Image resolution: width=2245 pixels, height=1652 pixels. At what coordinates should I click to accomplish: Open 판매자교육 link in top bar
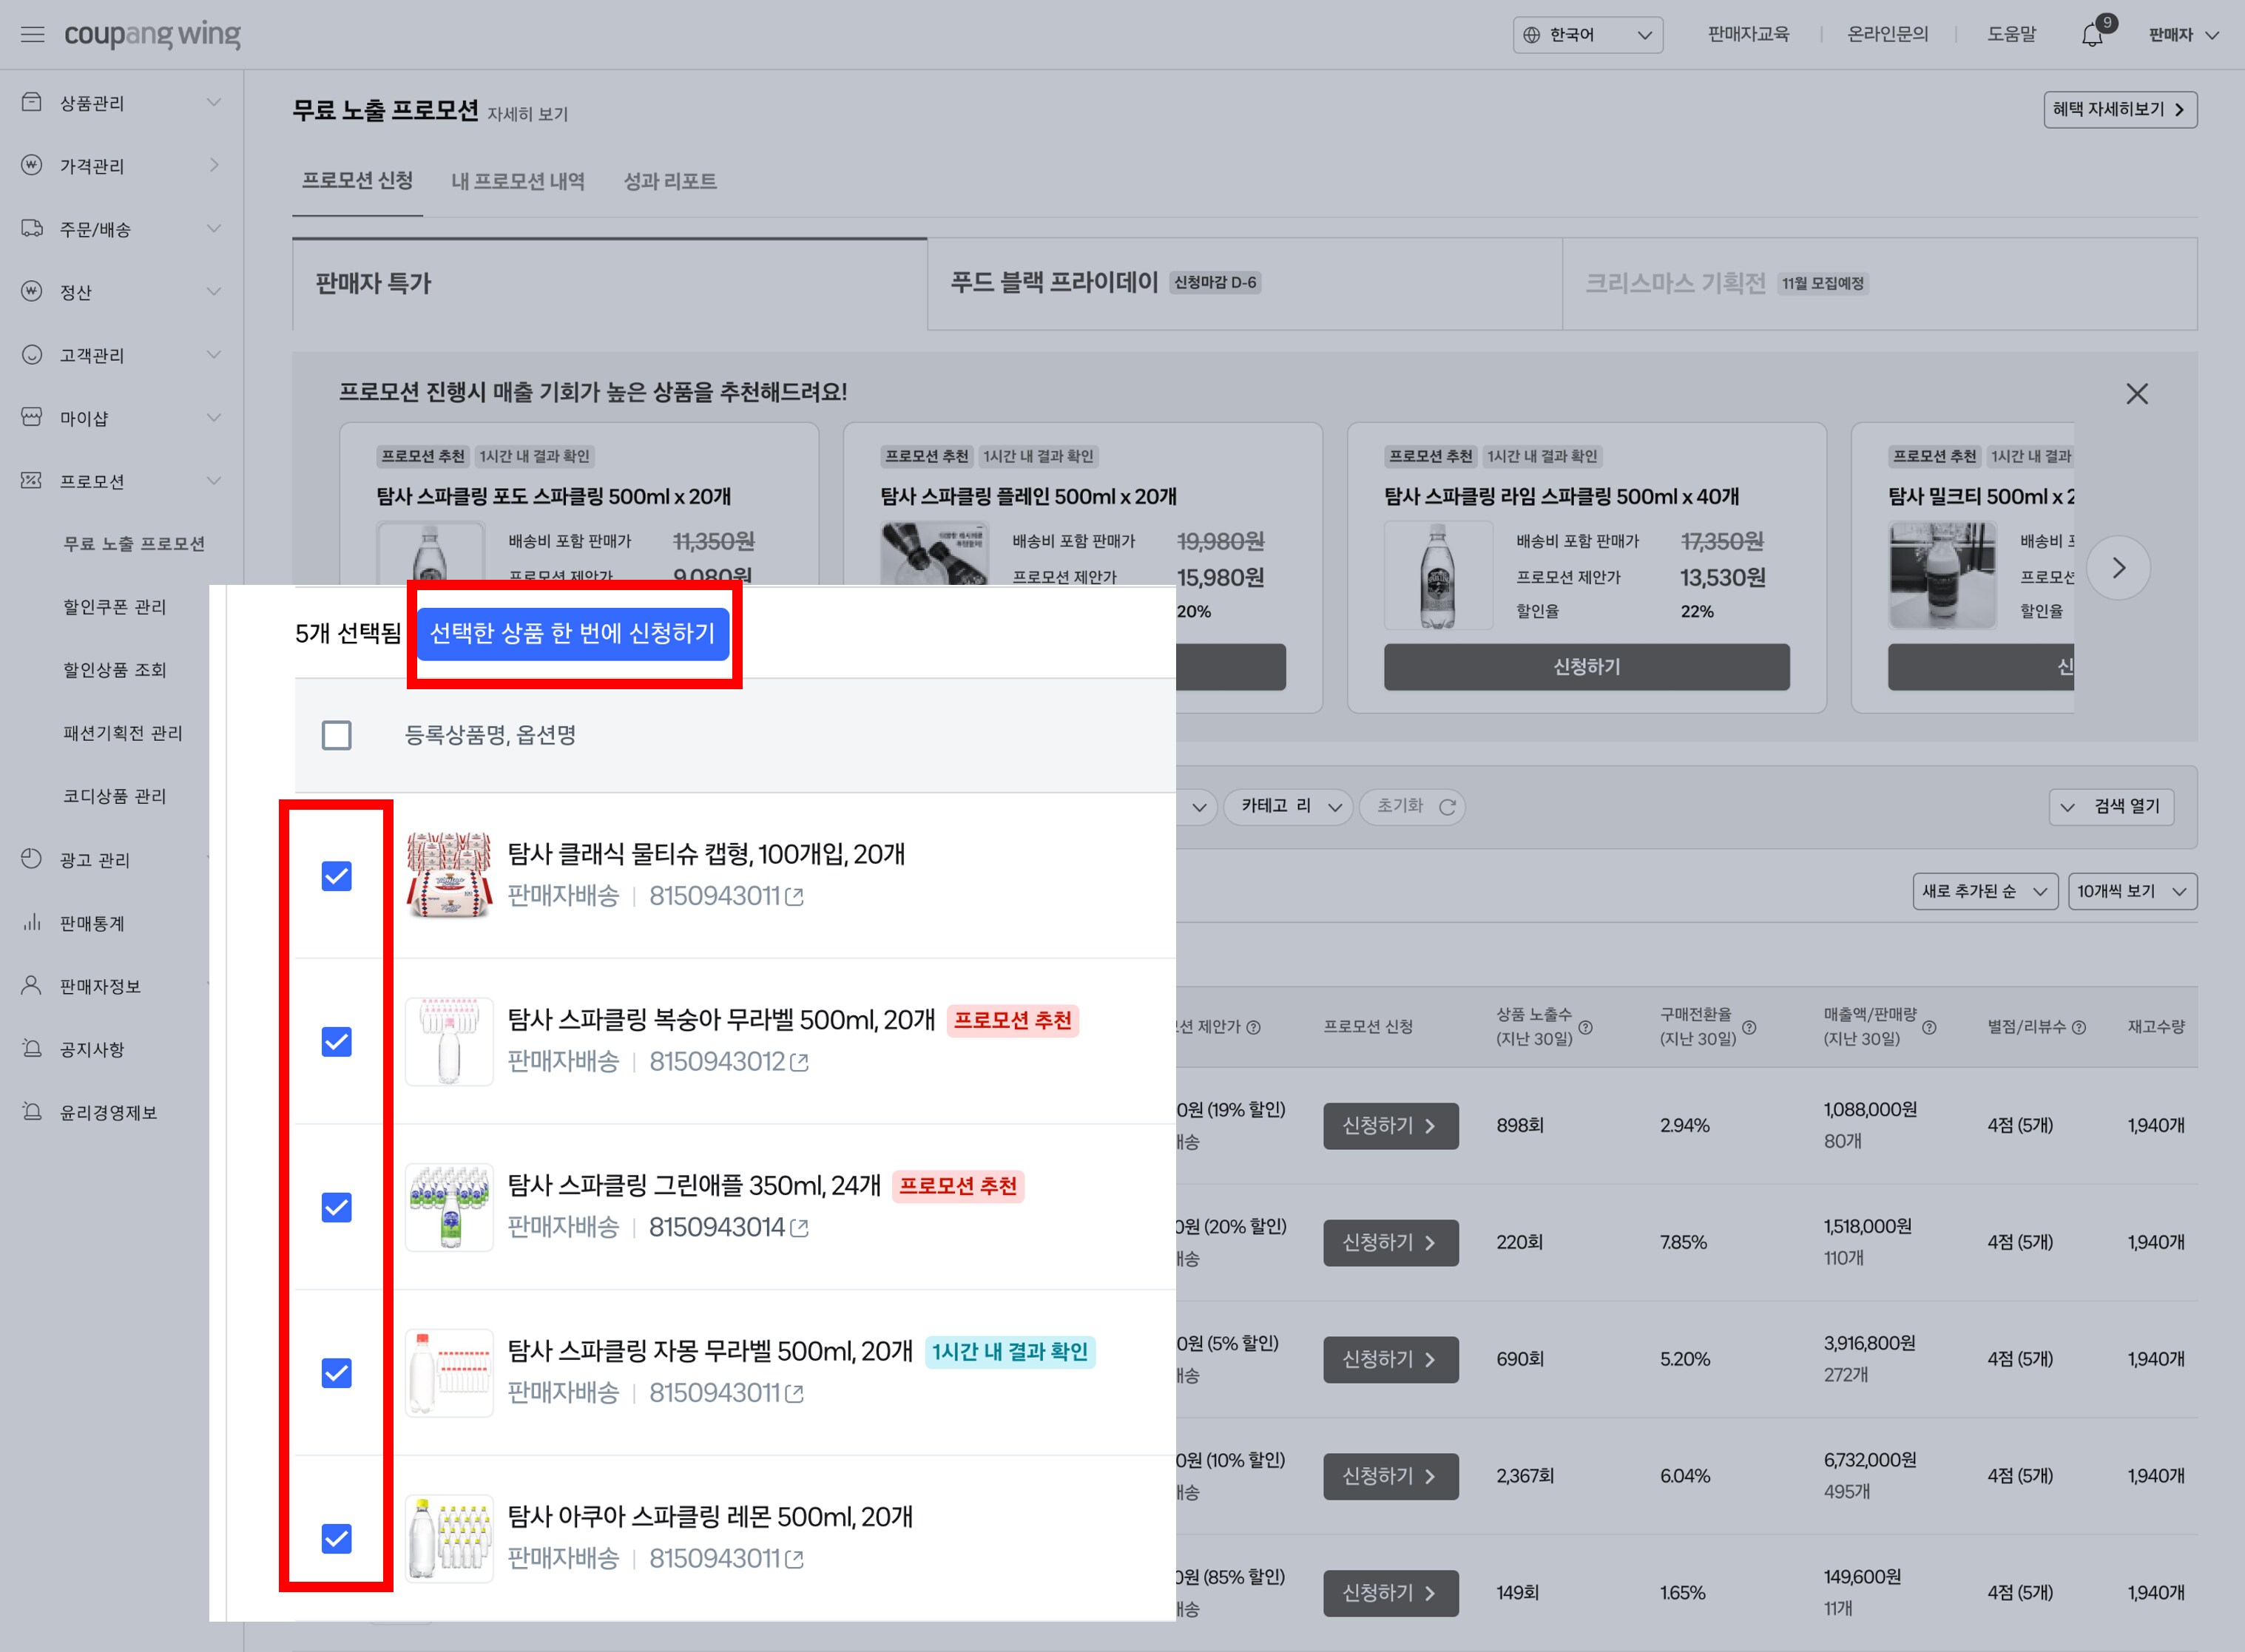click(1748, 35)
